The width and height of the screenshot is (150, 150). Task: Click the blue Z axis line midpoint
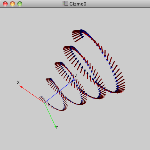coord(59,91)
